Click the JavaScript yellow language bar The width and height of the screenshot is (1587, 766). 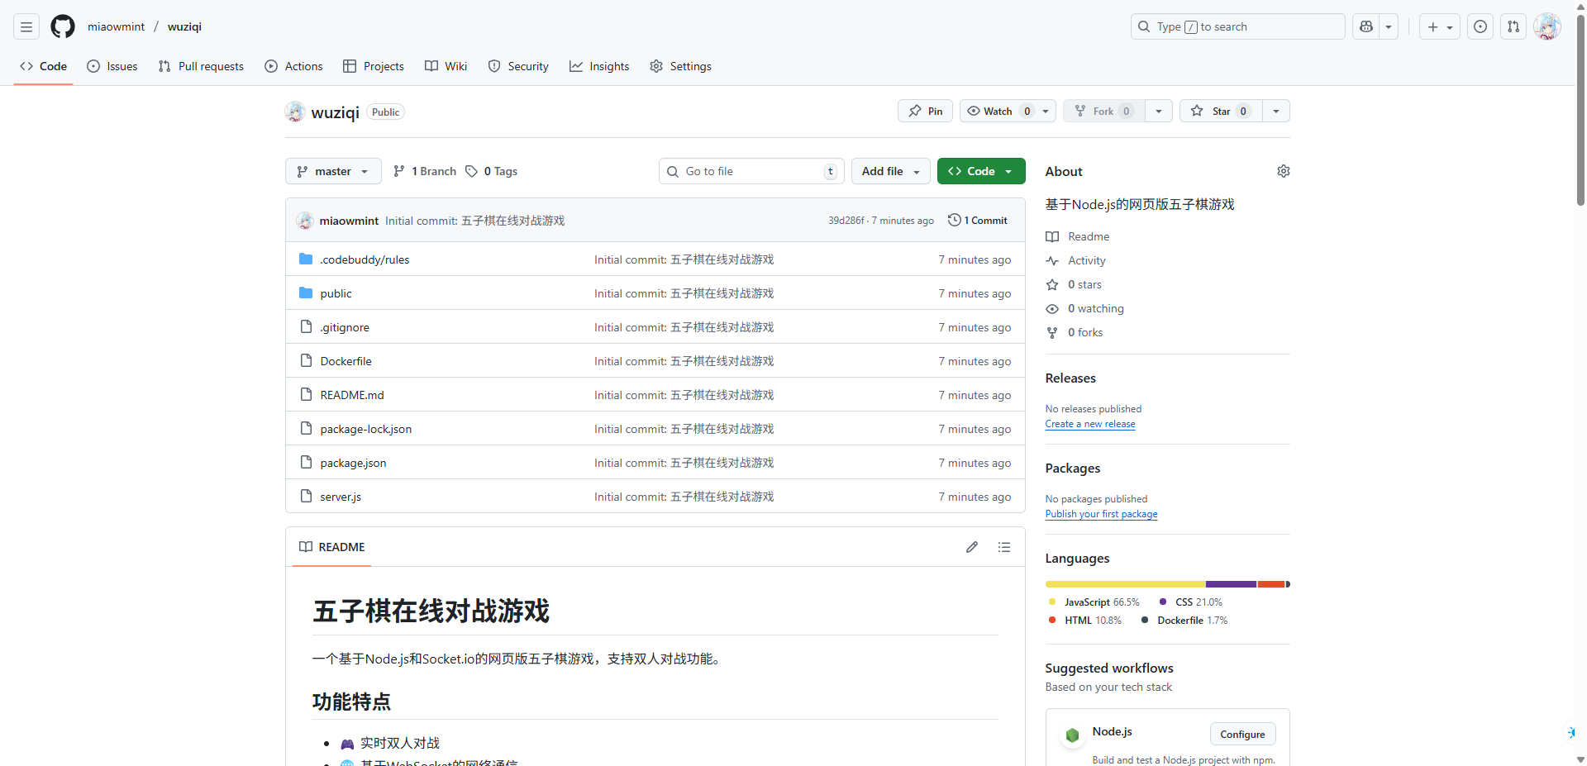(1124, 584)
